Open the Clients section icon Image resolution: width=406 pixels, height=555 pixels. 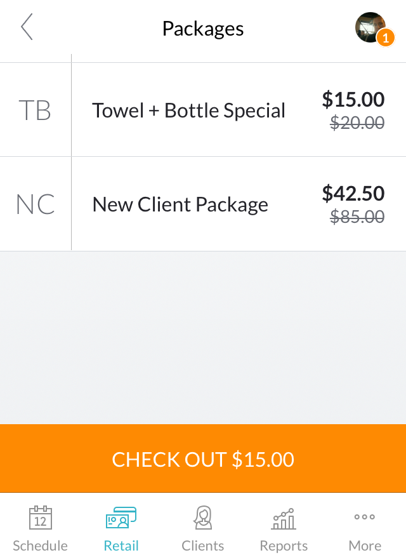[x=202, y=518]
